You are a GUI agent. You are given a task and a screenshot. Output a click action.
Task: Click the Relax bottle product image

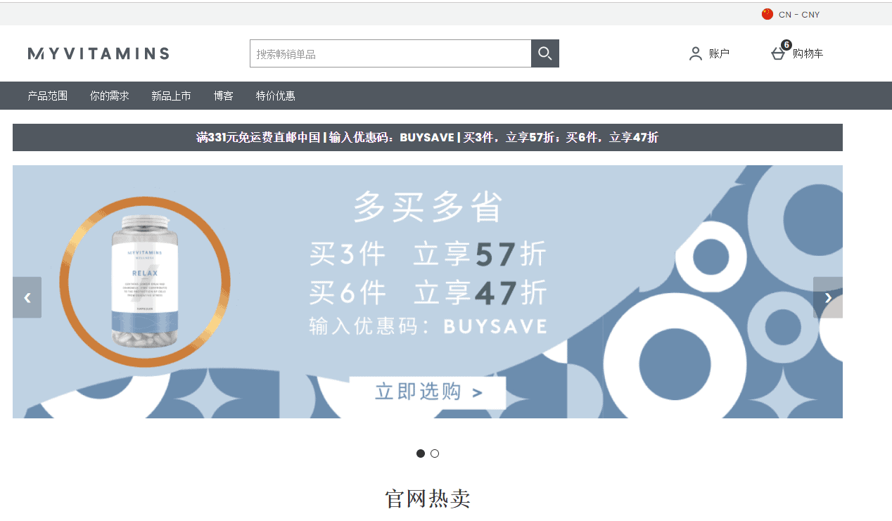[x=146, y=283]
